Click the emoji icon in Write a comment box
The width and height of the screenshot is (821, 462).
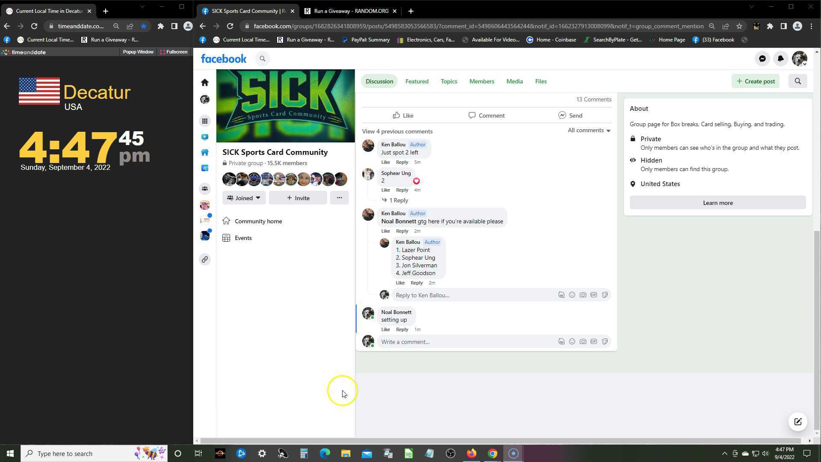point(572,342)
